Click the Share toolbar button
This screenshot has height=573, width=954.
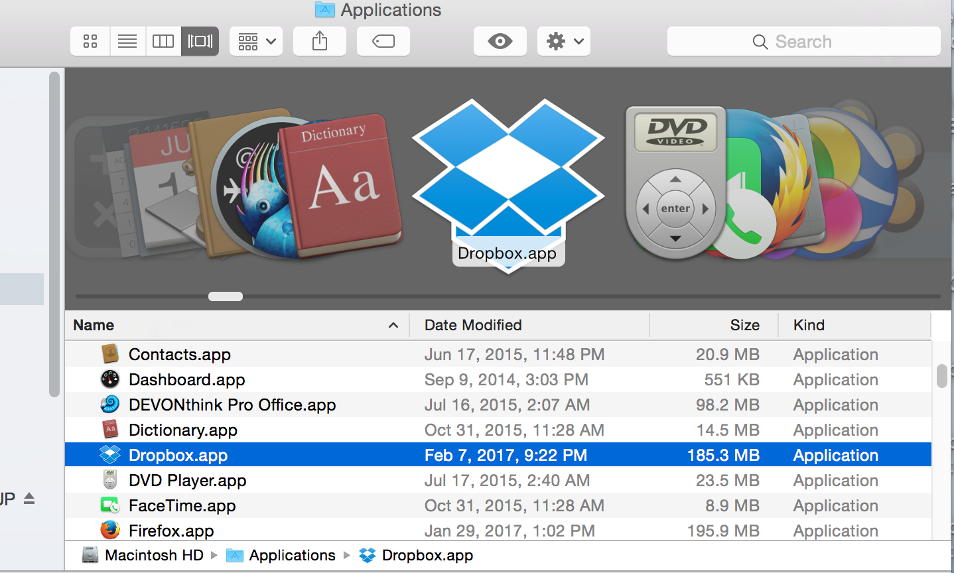[320, 41]
